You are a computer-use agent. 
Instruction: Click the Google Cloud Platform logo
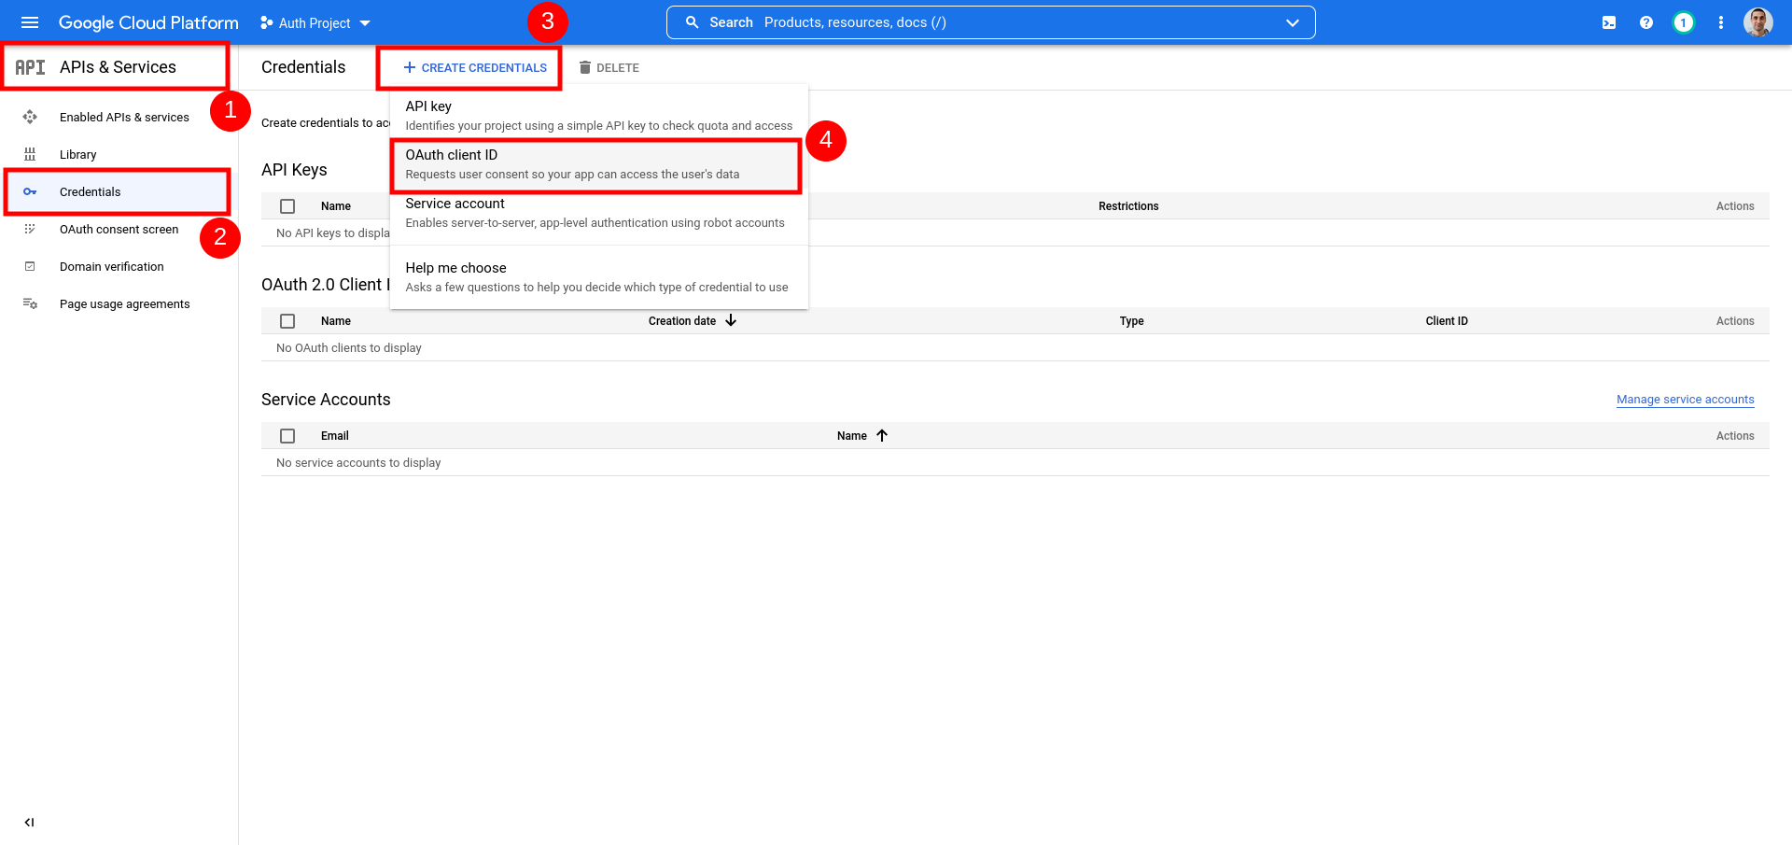148,22
